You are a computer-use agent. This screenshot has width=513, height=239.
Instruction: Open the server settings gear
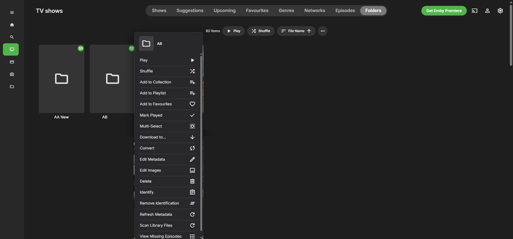pos(500,11)
